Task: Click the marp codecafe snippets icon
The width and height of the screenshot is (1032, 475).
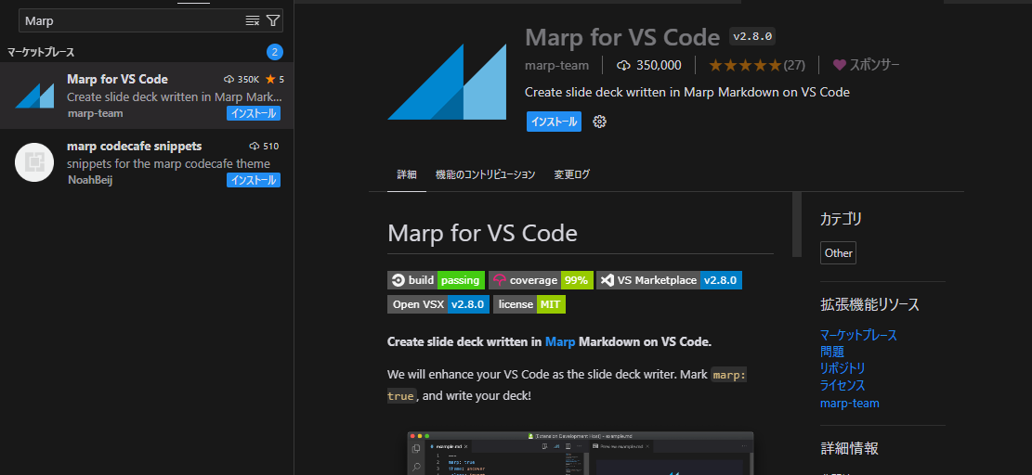Action: (x=34, y=163)
